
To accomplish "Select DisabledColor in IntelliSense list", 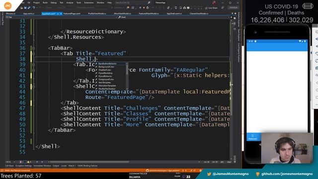I will 110,70.
